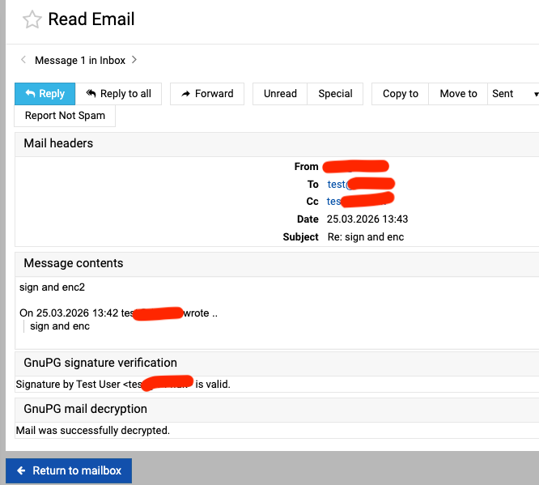This screenshot has width=539, height=485.
Task: Click the Copy to button
Action: pos(400,94)
